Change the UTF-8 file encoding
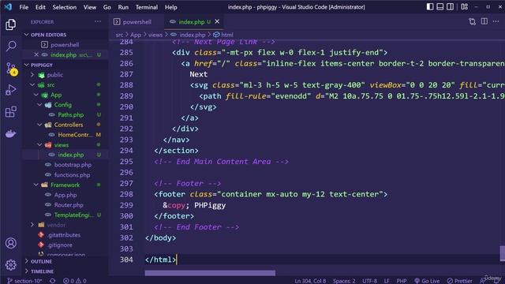Screen dimensions: 505x284 (x=370, y=281)
